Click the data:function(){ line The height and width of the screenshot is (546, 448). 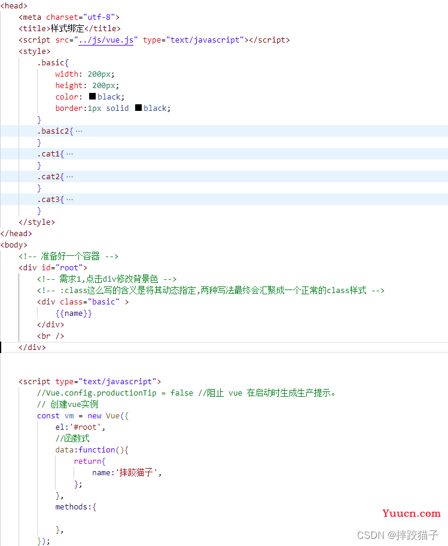coord(92,450)
